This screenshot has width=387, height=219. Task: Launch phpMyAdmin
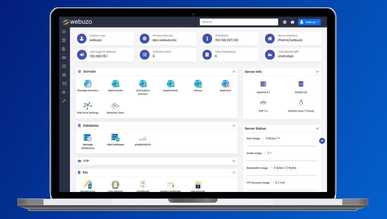(143, 138)
